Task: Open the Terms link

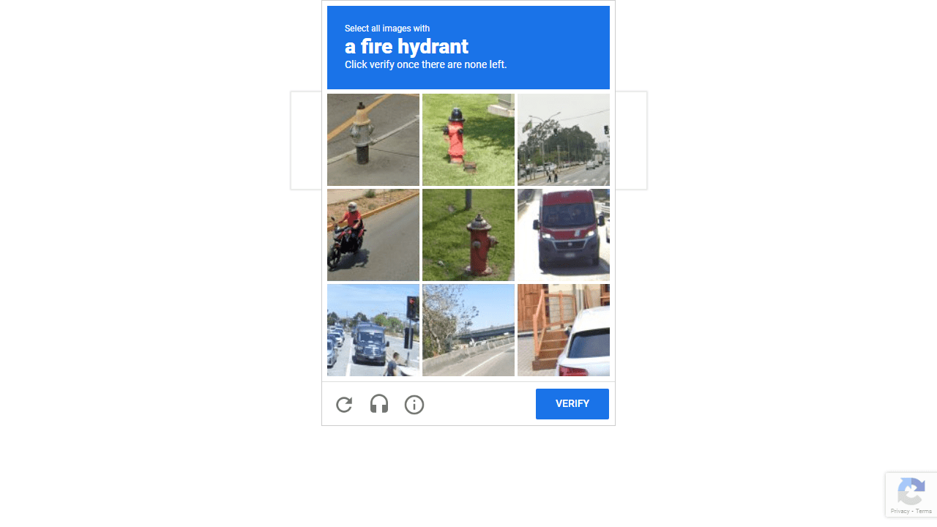Action: point(924,511)
